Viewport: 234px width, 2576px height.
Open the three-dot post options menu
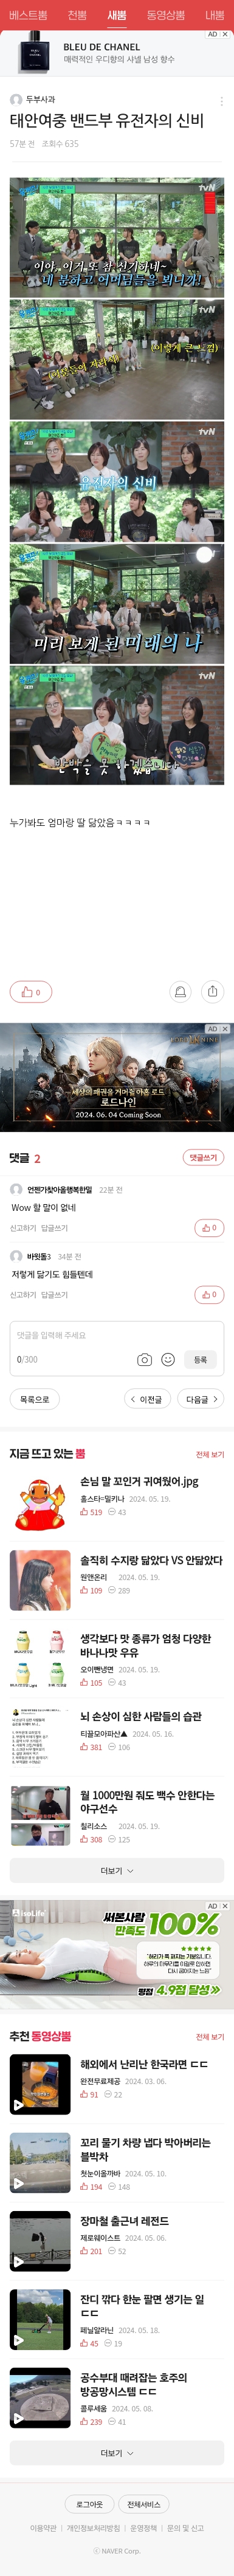point(222,101)
